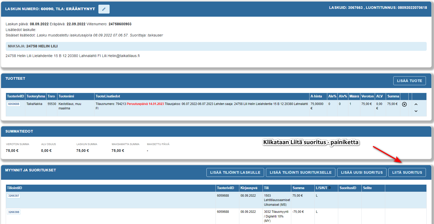Open product row ID 6059688 link
Image resolution: width=434 pixels, height=224 pixels.
pyautogui.click(x=14, y=104)
